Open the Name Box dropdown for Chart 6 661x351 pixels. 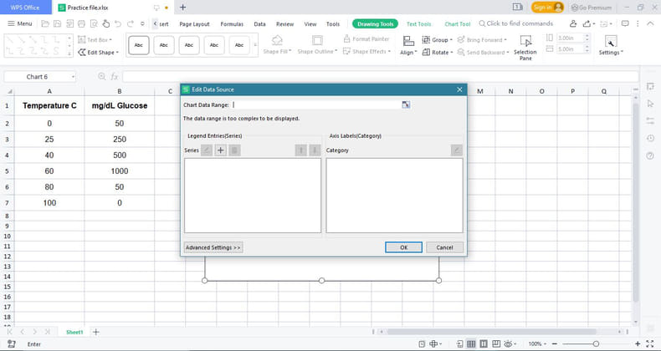pos(73,77)
